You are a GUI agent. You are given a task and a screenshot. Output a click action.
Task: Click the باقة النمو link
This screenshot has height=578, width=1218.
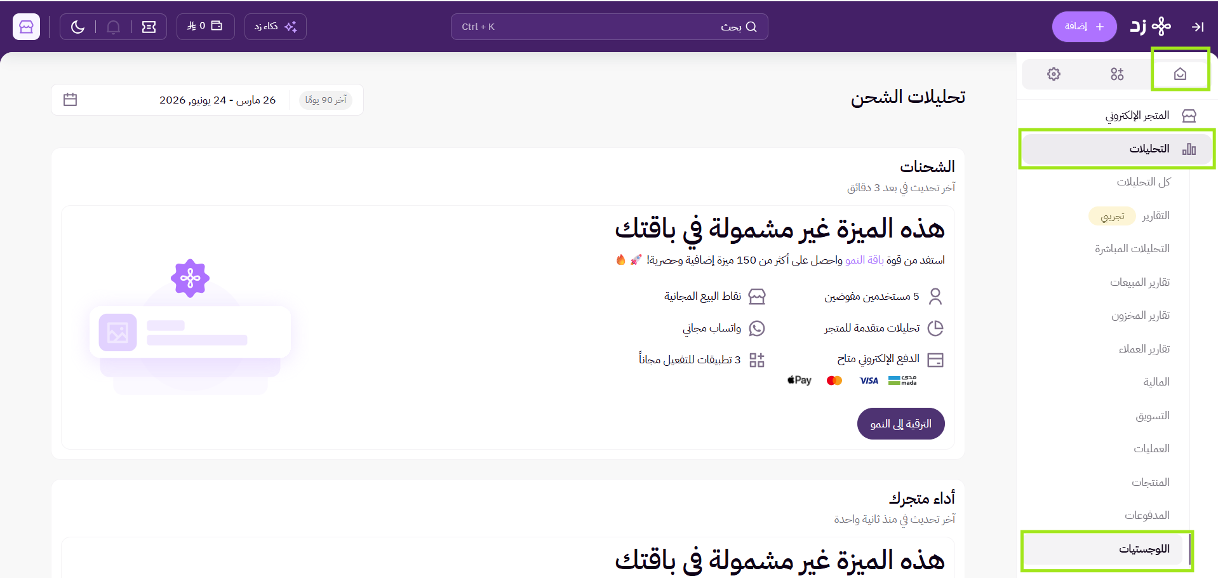tap(864, 260)
